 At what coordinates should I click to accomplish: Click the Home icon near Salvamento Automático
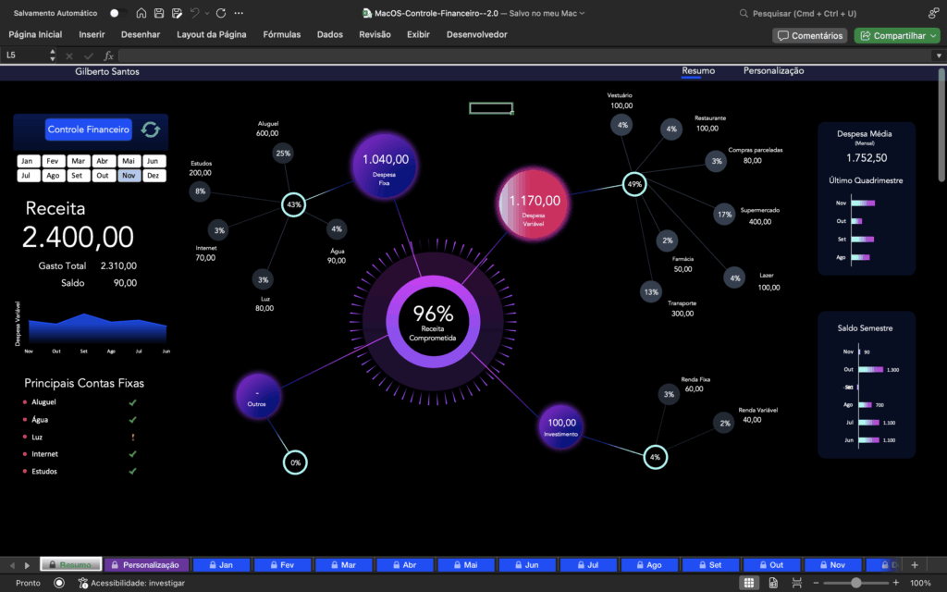pyautogui.click(x=141, y=13)
